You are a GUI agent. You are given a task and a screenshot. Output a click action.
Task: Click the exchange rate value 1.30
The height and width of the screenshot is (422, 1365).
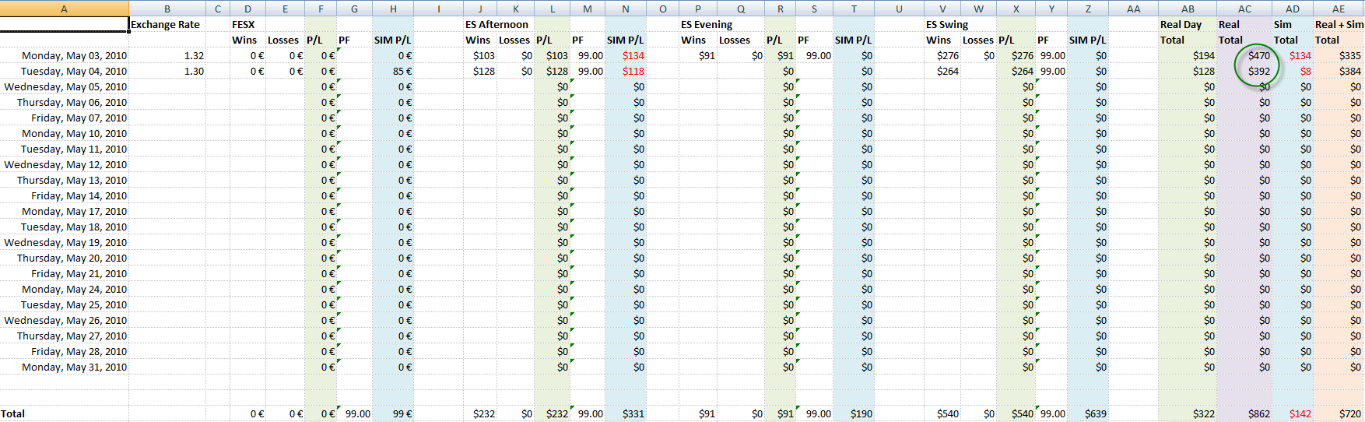[167, 71]
